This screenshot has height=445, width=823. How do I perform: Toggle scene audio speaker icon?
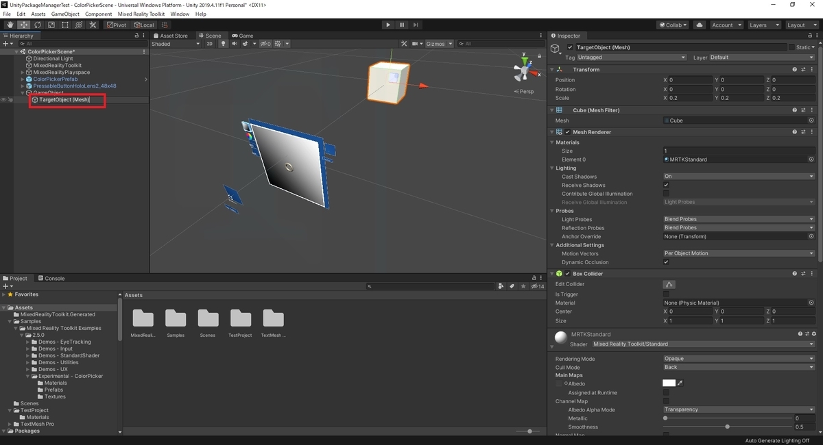pos(235,44)
